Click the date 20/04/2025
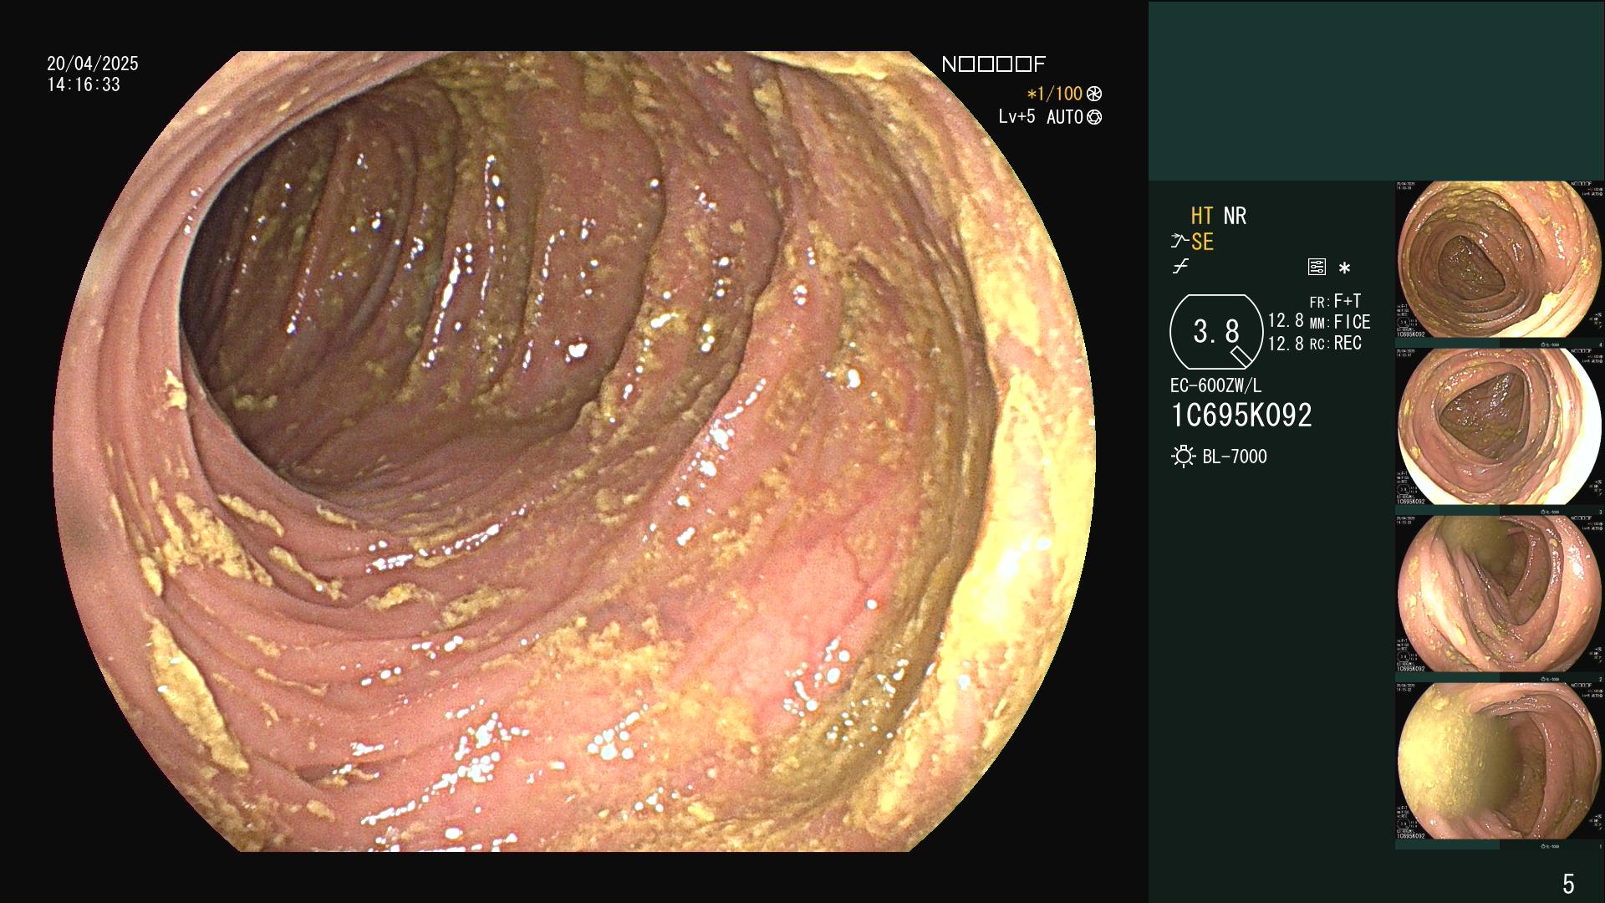Image resolution: width=1605 pixels, height=903 pixels. point(93,64)
